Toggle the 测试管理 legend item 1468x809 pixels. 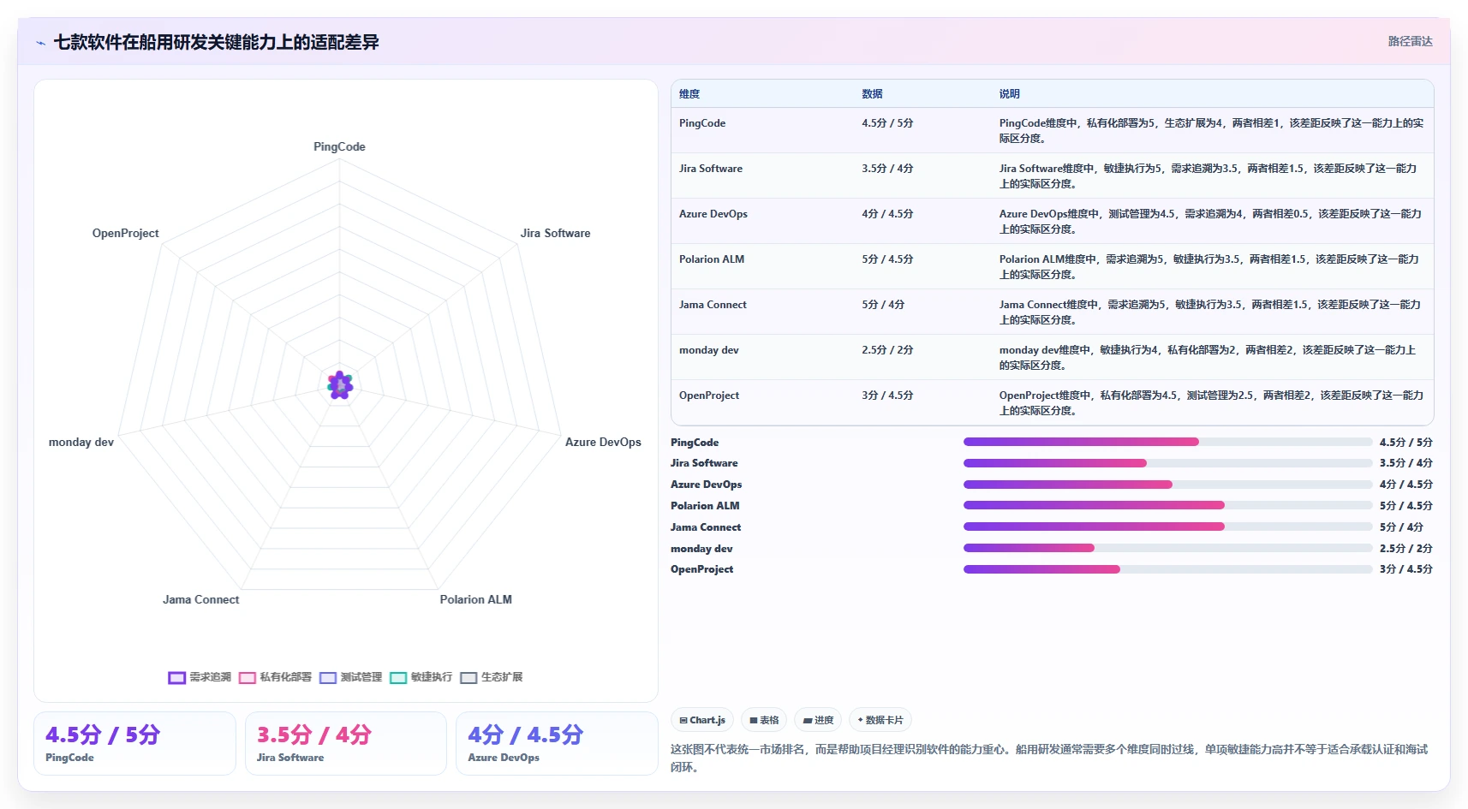click(x=351, y=677)
